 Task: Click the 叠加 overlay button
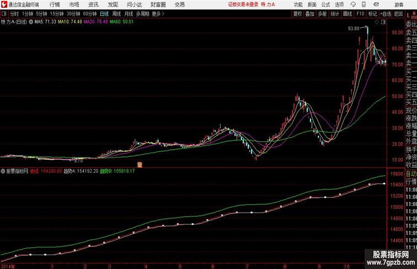click(310, 14)
